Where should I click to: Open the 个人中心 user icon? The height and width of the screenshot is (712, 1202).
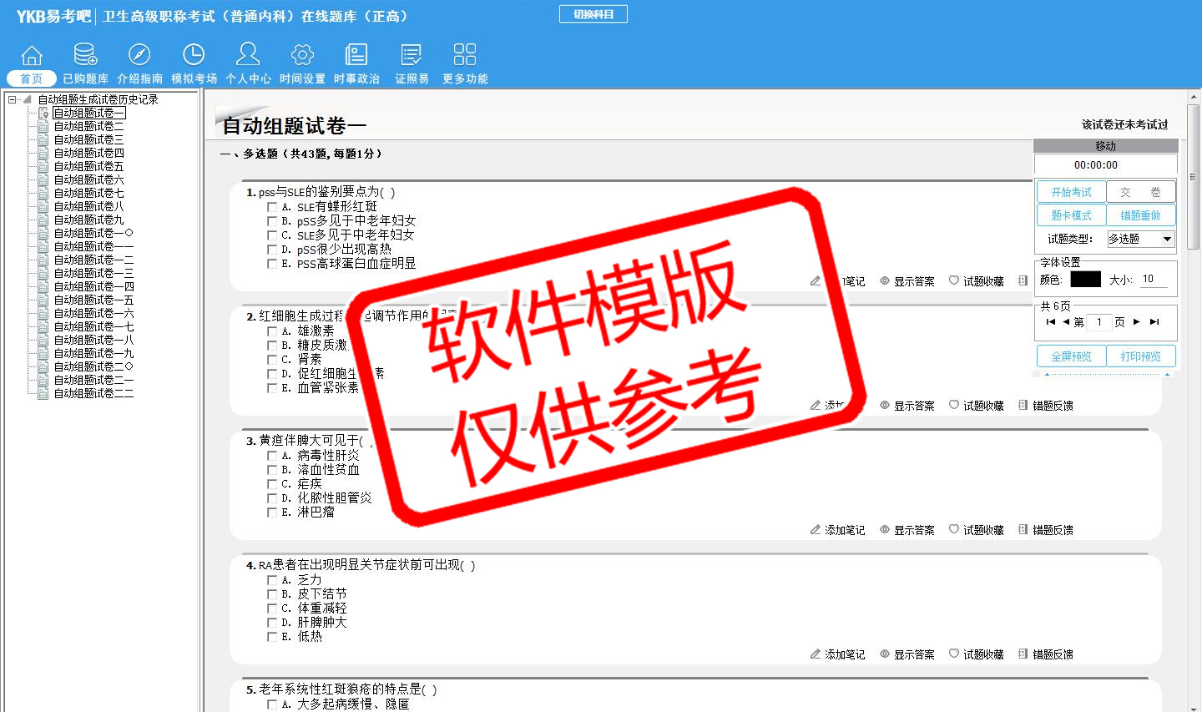[x=248, y=56]
